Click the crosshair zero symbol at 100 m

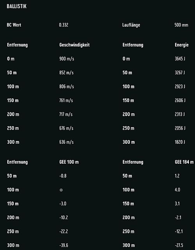point(61,190)
